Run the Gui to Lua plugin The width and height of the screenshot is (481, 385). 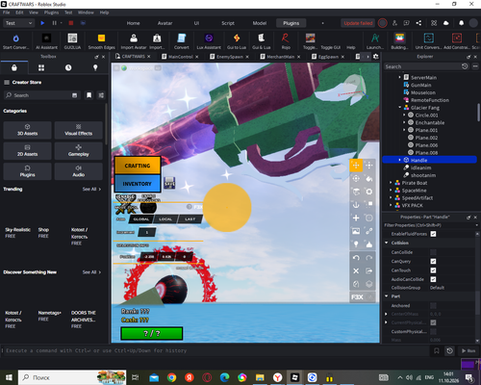coord(237,41)
